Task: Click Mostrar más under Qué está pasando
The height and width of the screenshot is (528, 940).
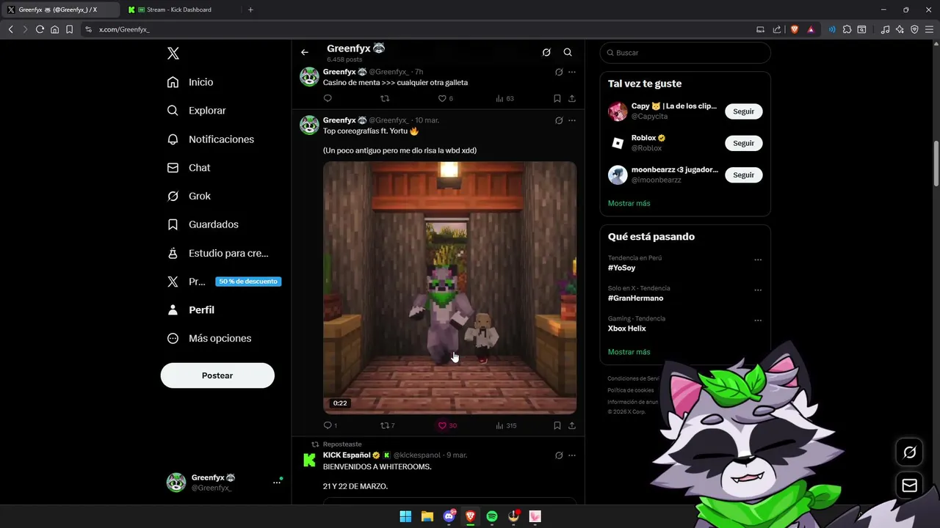Action: [629, 352]
